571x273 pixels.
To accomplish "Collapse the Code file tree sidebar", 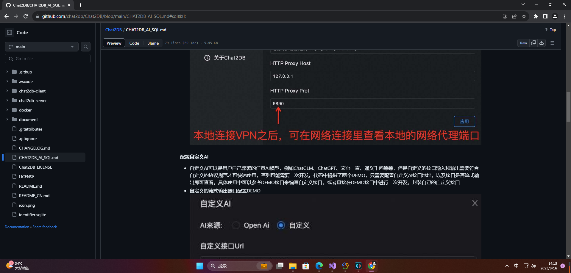I will 10,32.
